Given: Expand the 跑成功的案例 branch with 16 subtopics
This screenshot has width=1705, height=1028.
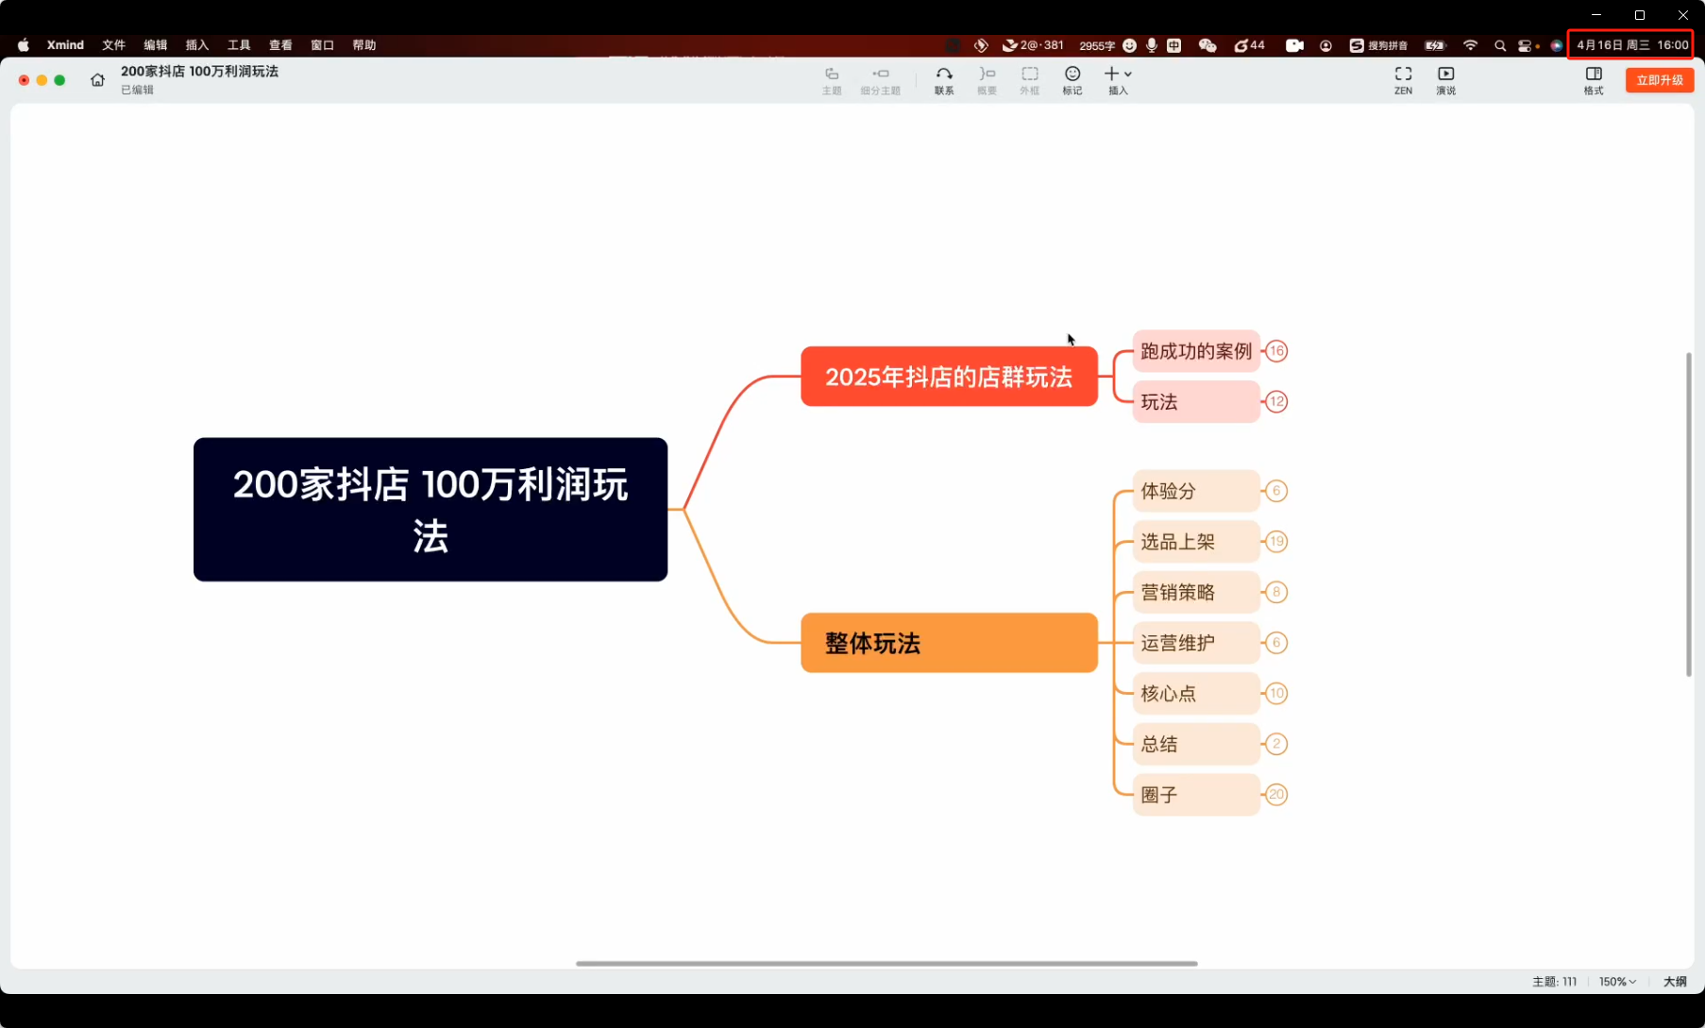Looking at the screenshot, I should [1276, 351].
